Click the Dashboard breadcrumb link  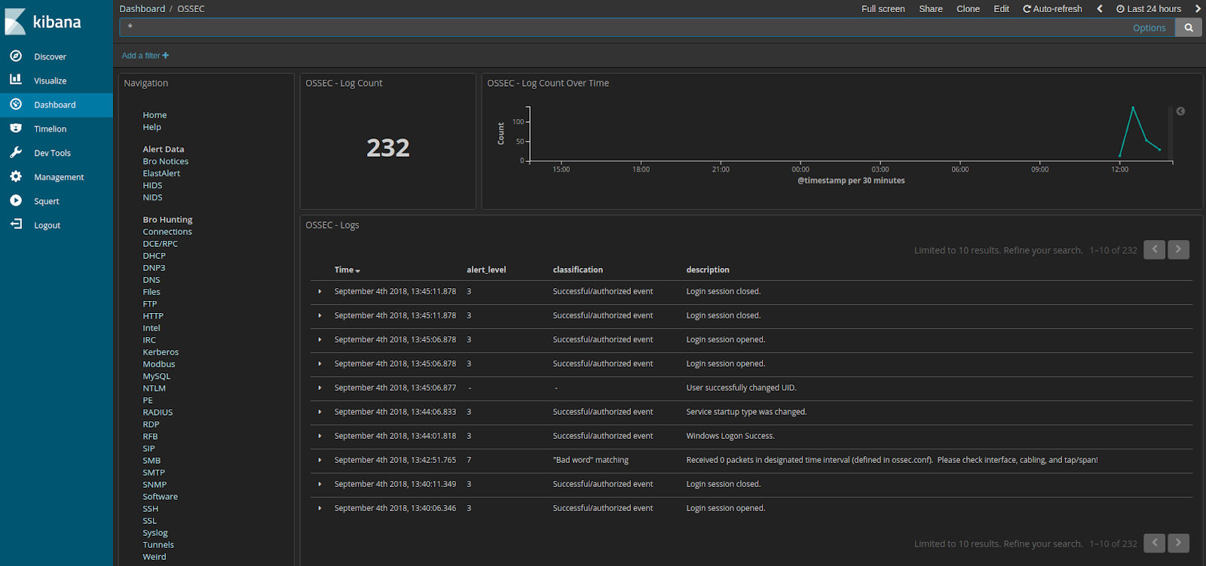click(142, 9)
